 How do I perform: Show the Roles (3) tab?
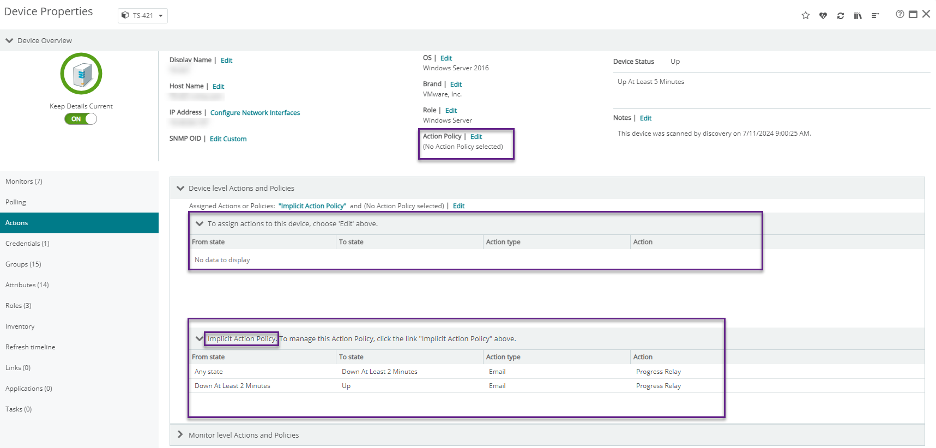79,306
